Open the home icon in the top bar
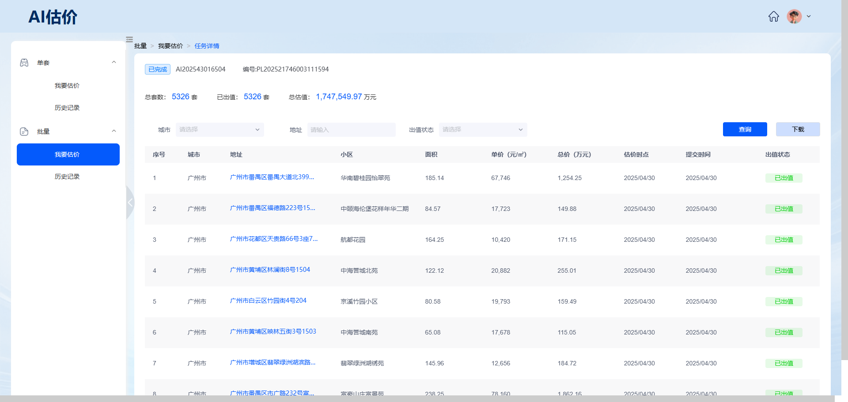The image size is (848, 402). click(x=773, y=16)
